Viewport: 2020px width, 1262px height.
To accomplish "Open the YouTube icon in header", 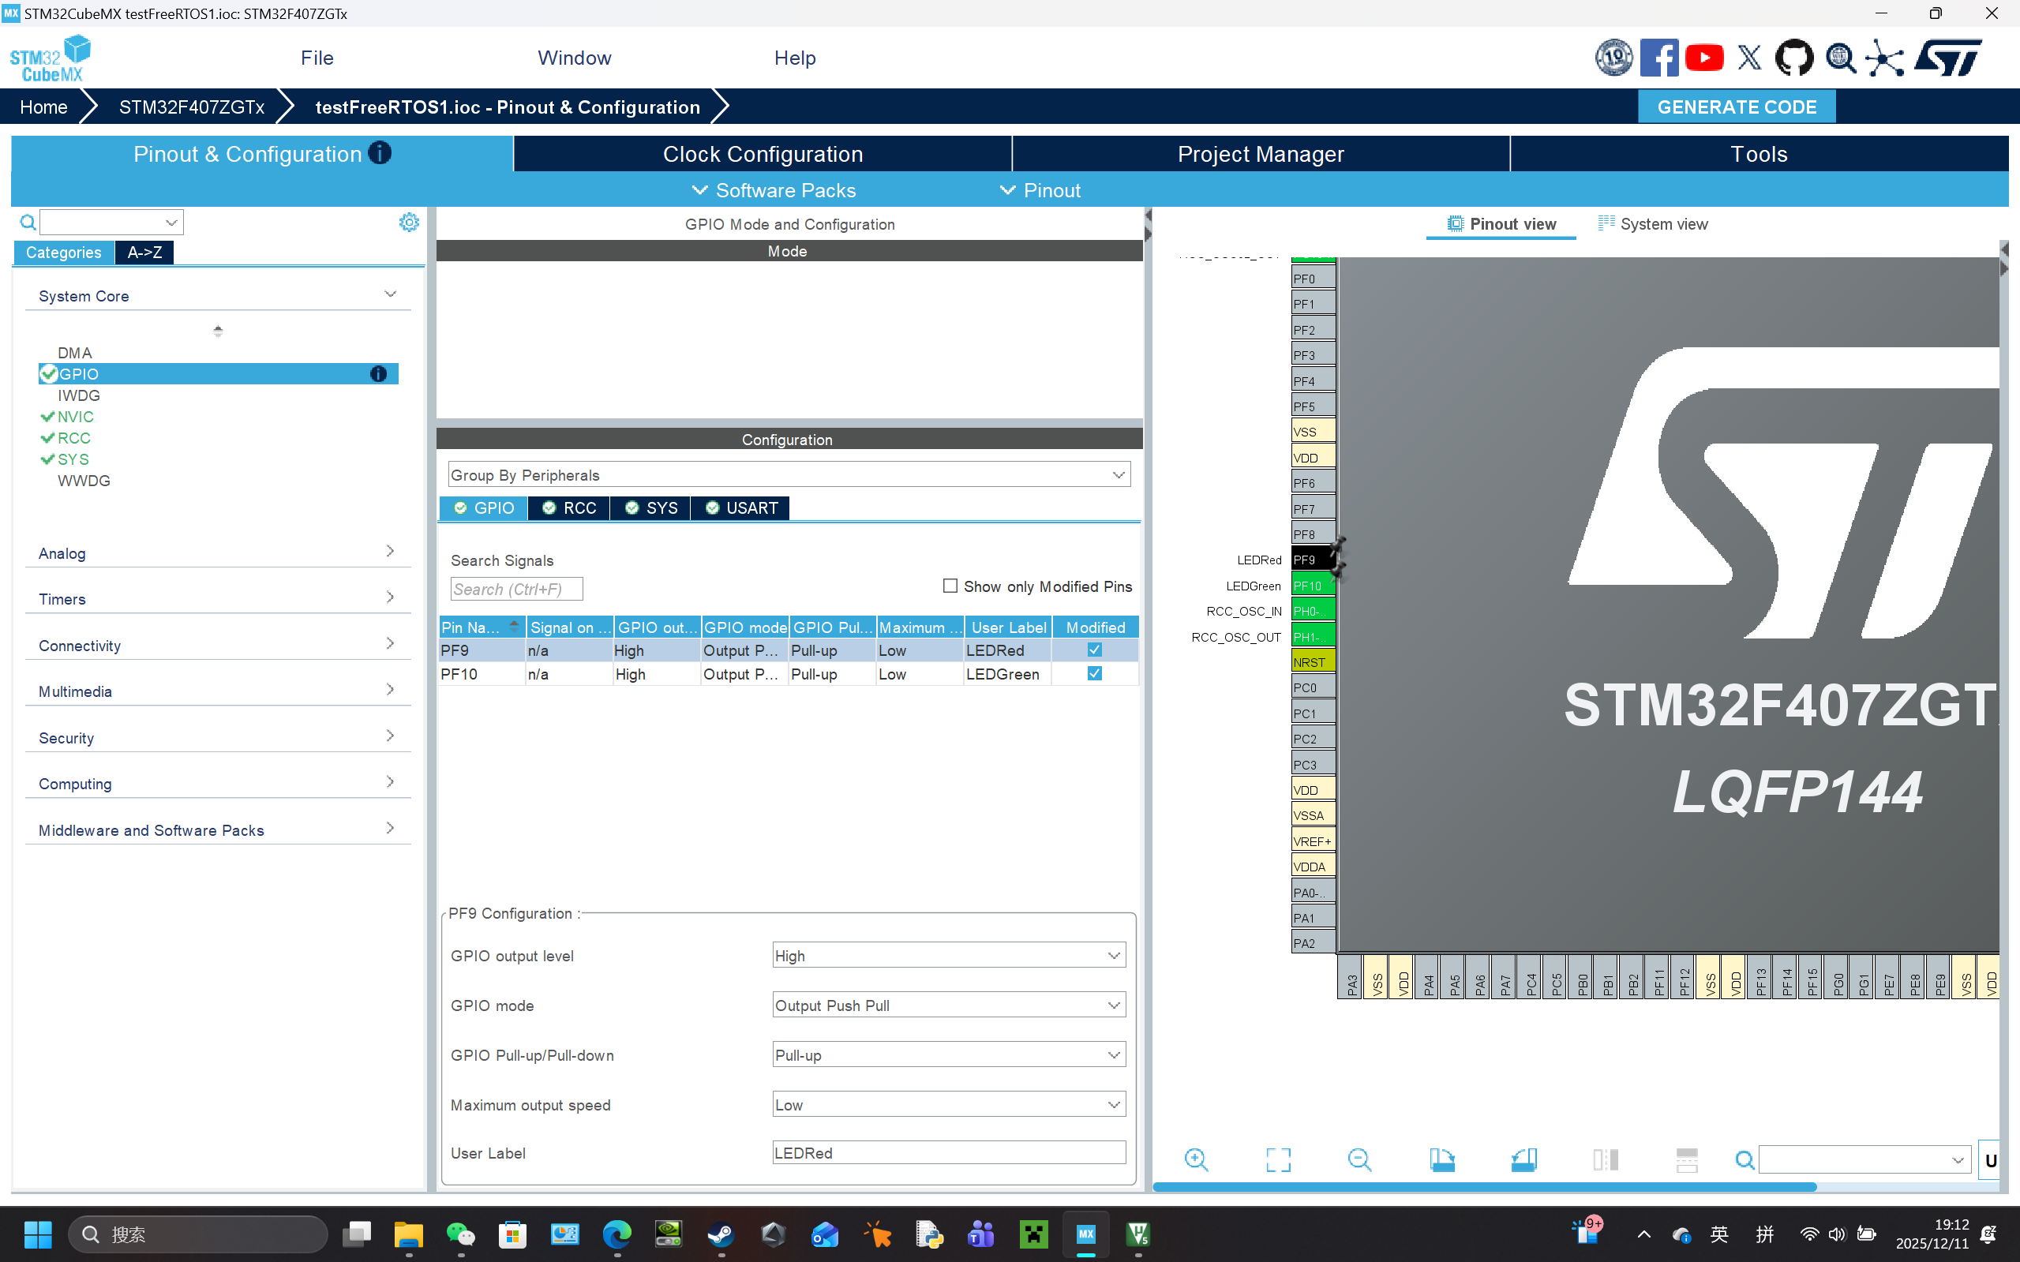I will click(x=1703, y=58).
